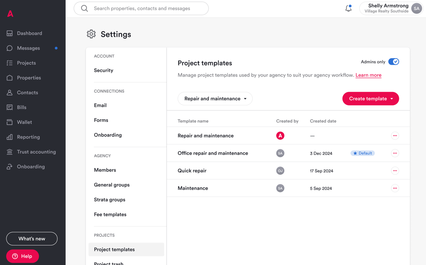Screen dimensions: 426x265
Task: Click the Help button
Action: pyautogui.click(x=22, y=256)
